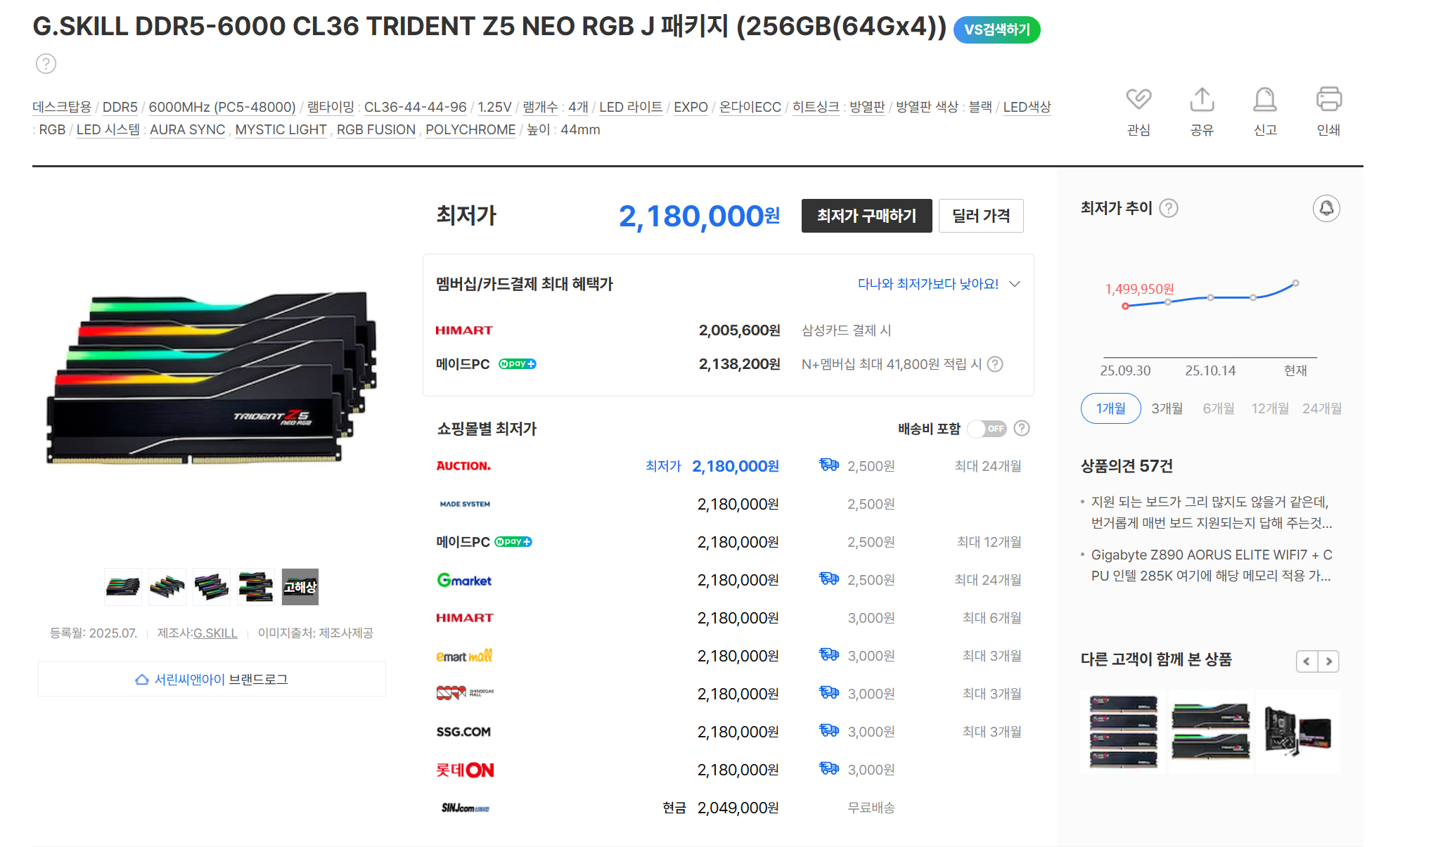1431x847 pixels.
Task: Open the 고해상 product image thumbnail
Action: click(x=300, y=587)
